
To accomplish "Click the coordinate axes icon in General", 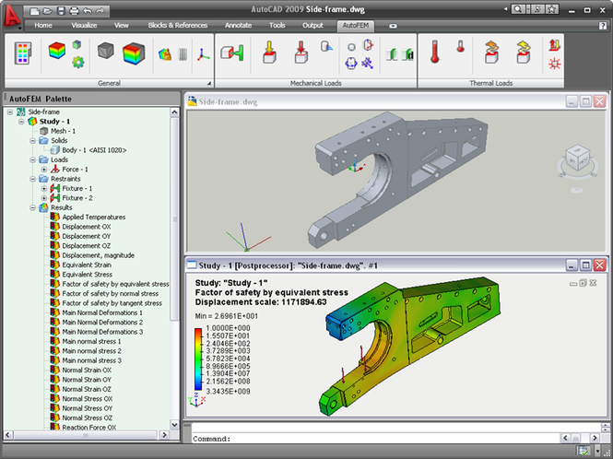I will [x=203, y=54].
